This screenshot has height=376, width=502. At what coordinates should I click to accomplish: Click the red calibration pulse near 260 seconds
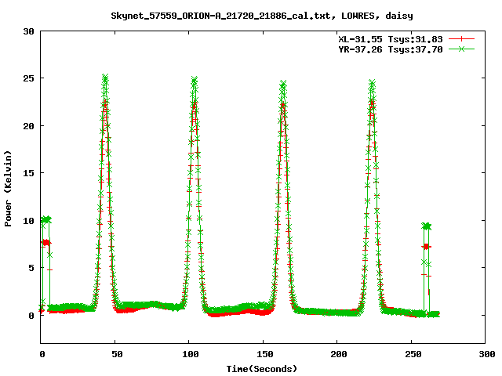click(426, 247)
